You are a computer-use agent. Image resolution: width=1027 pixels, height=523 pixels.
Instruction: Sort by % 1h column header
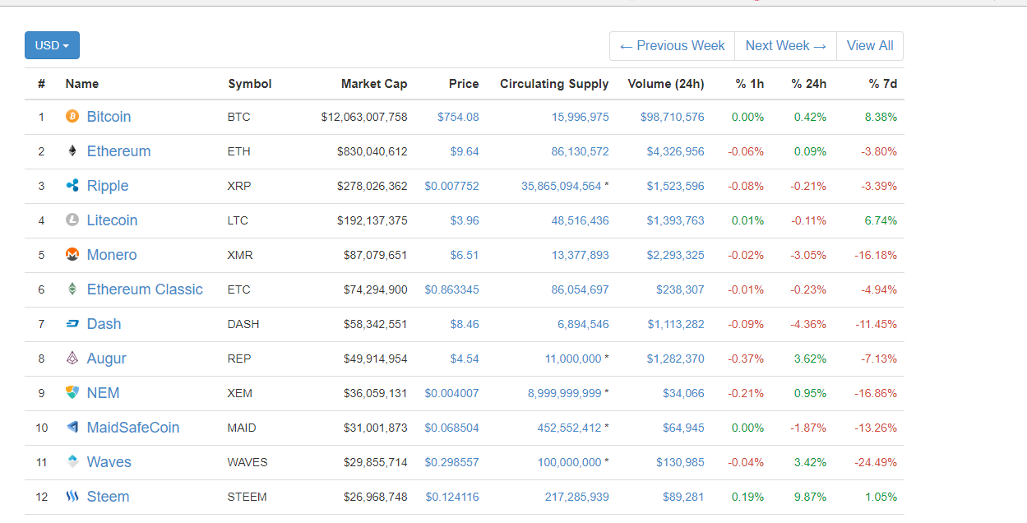tap(750, 84)
